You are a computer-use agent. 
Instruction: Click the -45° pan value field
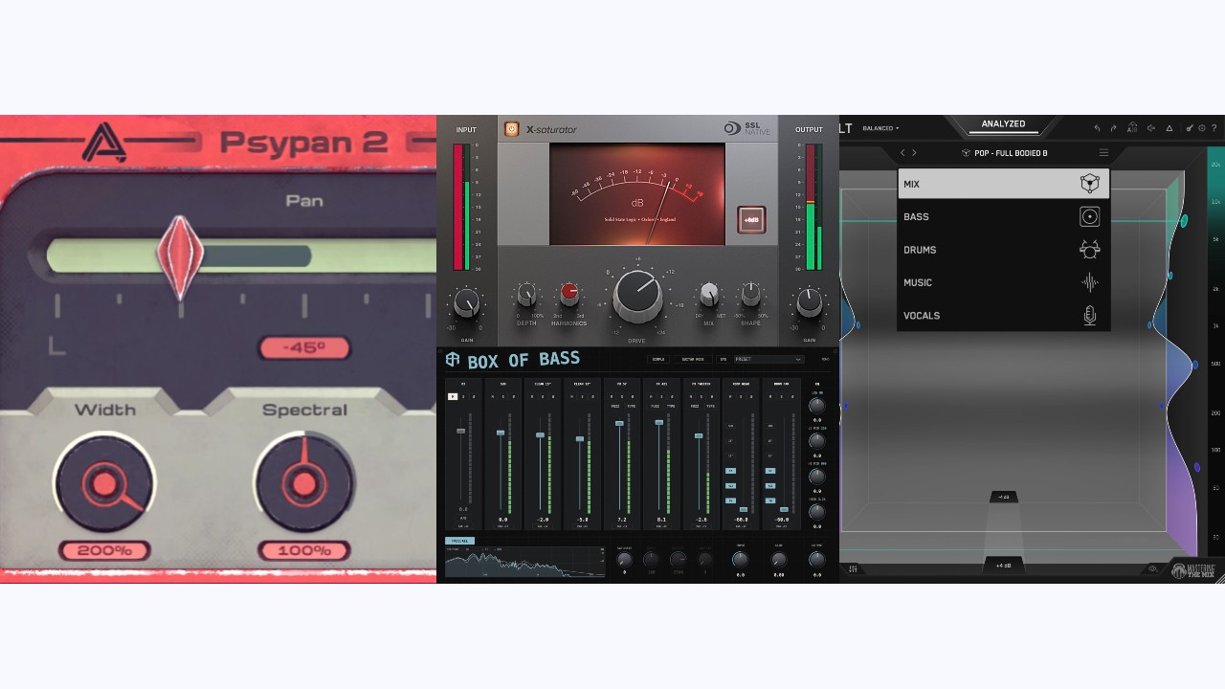click(304, 348)
